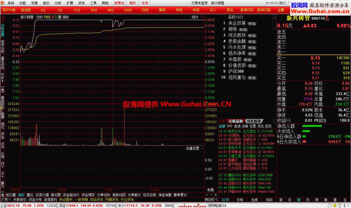Click the 卖出 sell button
The height and width of the screenshot is (208, 351).
tap(230, 10)
